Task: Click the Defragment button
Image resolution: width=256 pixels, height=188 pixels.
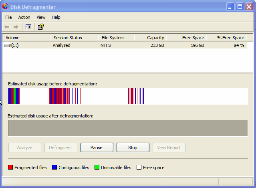Action: click(61, 148)
